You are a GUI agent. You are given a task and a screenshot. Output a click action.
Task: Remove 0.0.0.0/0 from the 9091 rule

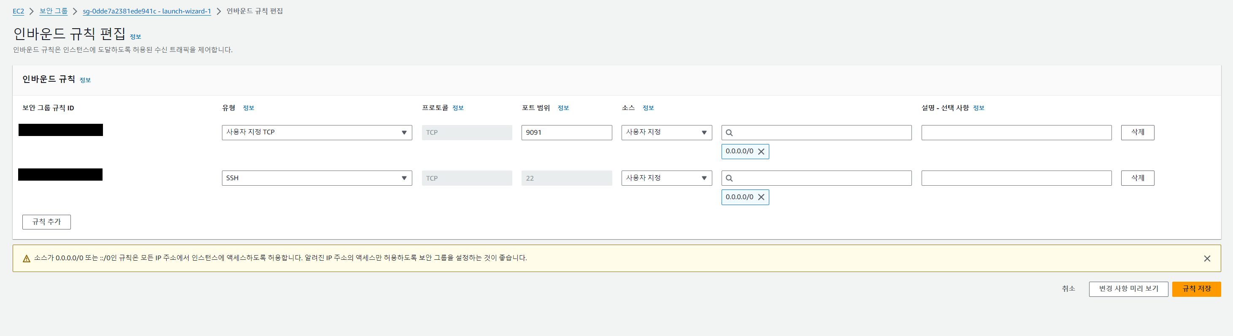pos(761,151)
